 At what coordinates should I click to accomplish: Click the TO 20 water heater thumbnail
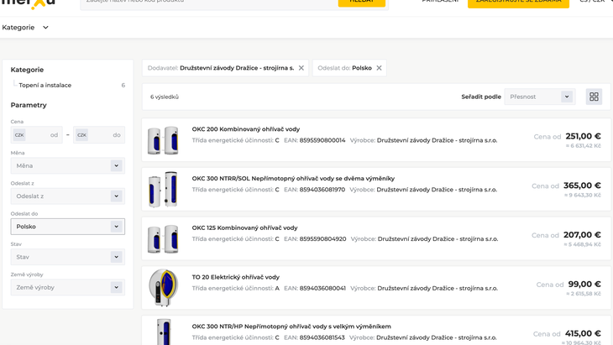pos(163,288)
